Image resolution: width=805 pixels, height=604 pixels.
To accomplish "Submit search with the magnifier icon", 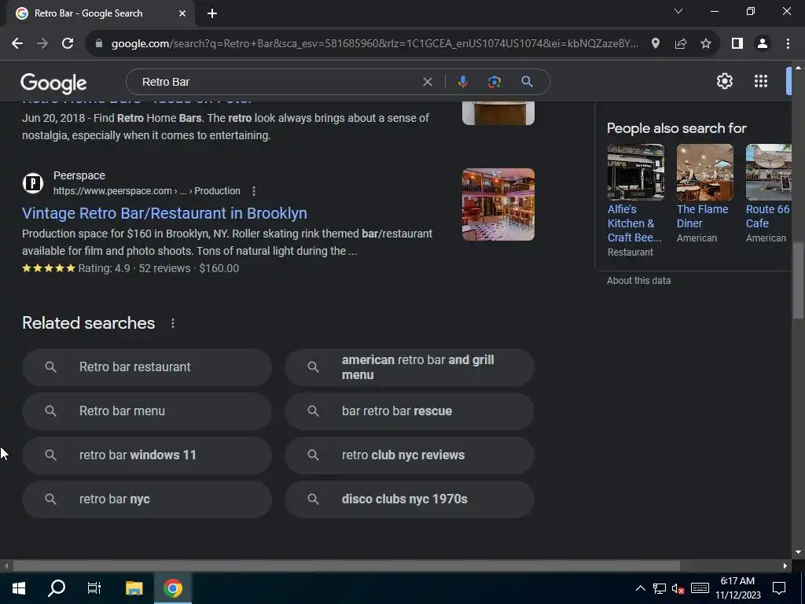I will coord(527,82).
